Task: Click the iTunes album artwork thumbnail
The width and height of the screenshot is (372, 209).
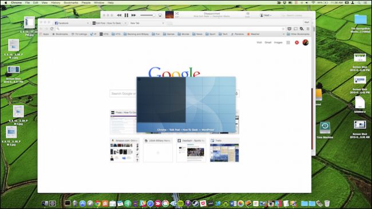Action: [x=169, y=15]
